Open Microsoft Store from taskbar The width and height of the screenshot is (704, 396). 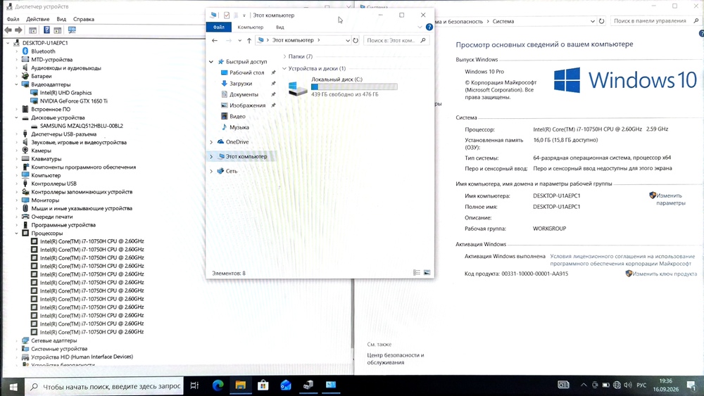click(x=263, y=385)
